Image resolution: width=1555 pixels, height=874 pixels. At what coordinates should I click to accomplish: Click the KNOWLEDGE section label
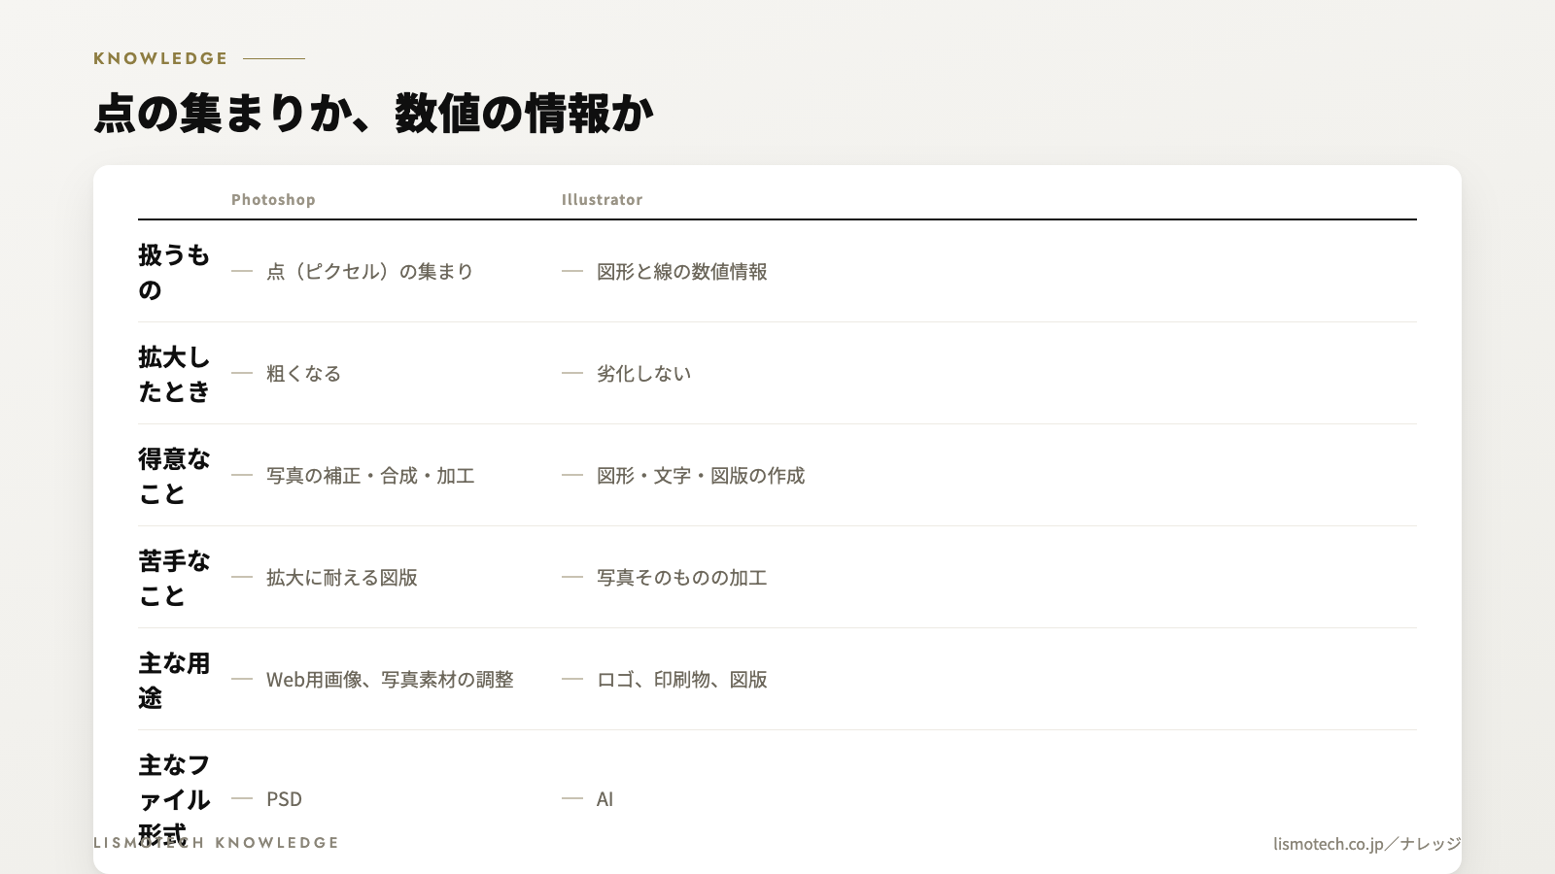coord(160,58)
